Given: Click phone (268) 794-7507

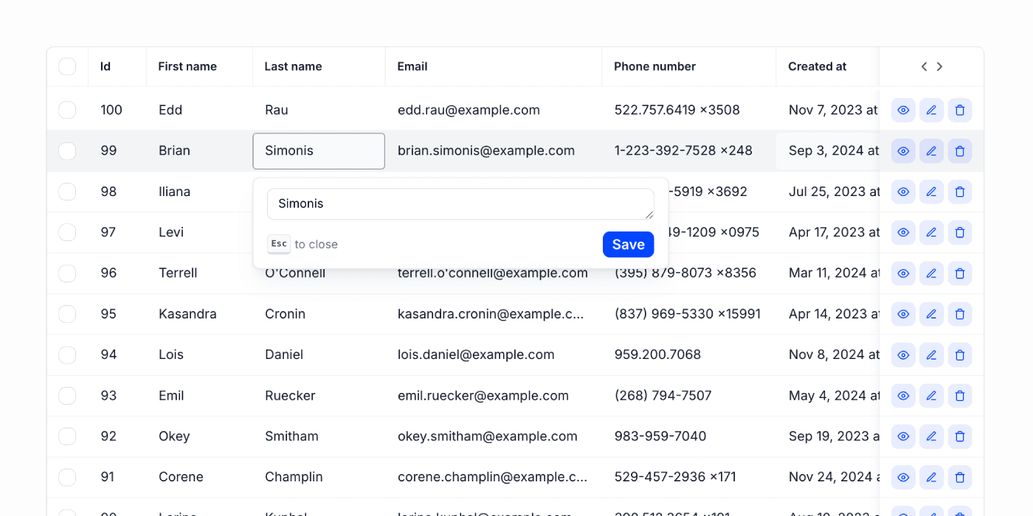Looking at the screenshot, I should coord(663,396).
